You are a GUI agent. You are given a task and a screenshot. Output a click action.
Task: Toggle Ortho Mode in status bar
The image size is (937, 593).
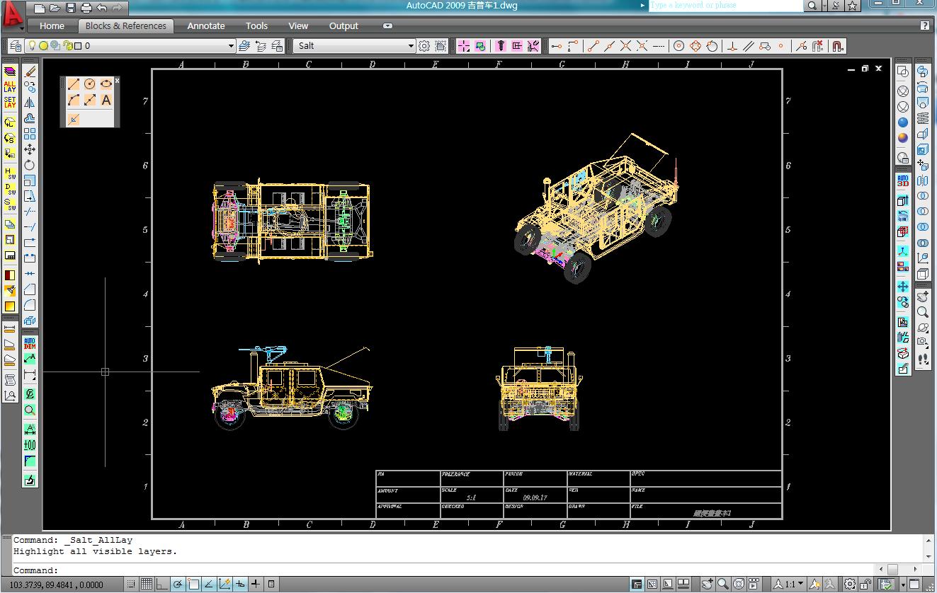click(x=161, y=585)
